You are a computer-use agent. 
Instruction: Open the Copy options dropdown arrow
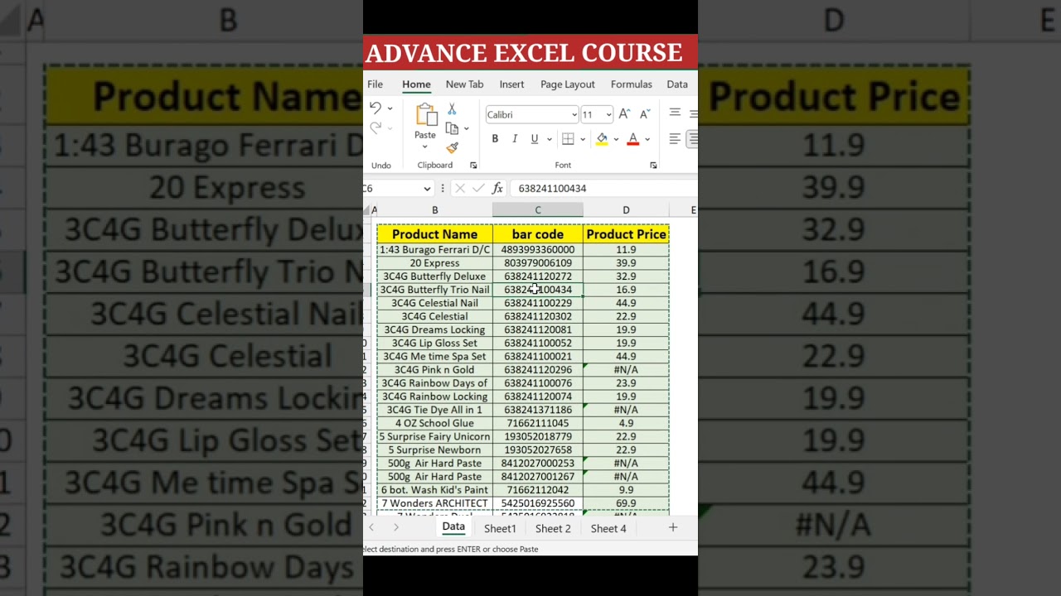466,128
